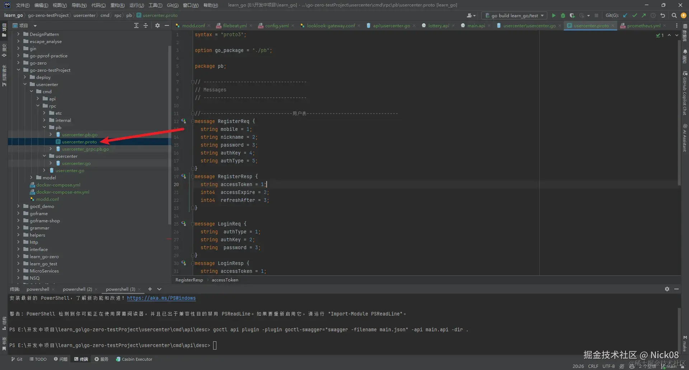Image resolution: width=689 pixels, height=370 pixels.
Task: Click the Search Everywhere magnifier icon
Action: point(674,15)
